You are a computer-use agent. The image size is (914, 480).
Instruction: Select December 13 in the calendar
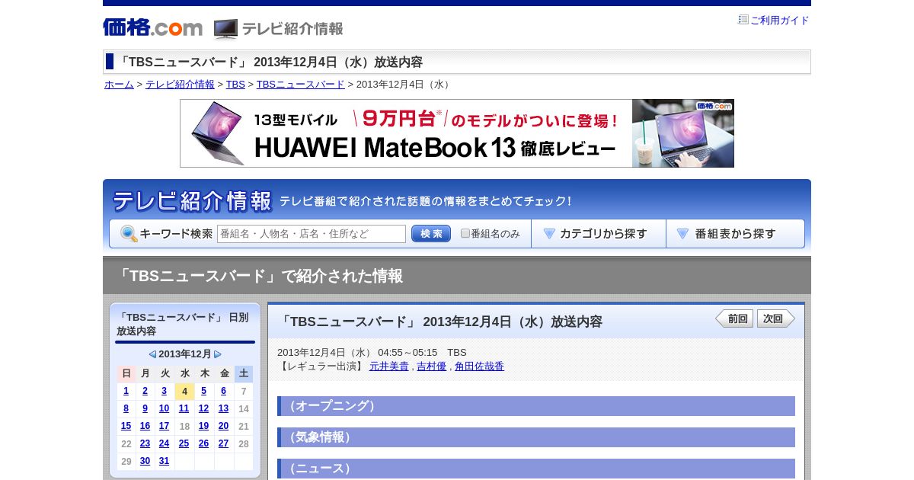click(x=223, y=408)
